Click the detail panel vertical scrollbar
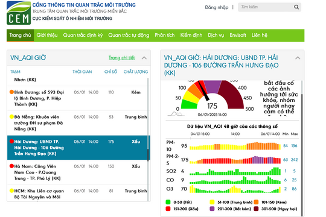The width and height of the screenshot is (326, 217). (x=302, y=155)
